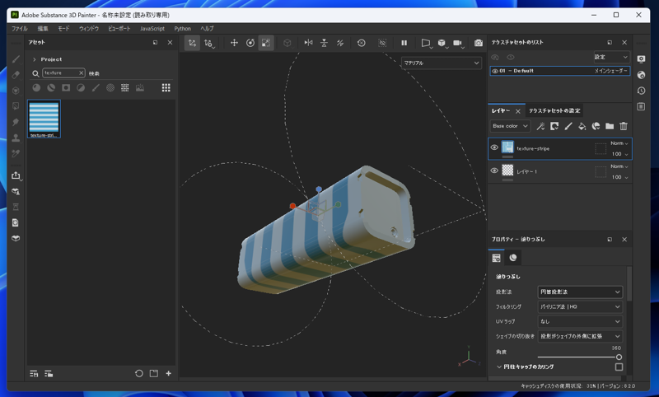Filter assets by alphas square icon

point(66,88)
